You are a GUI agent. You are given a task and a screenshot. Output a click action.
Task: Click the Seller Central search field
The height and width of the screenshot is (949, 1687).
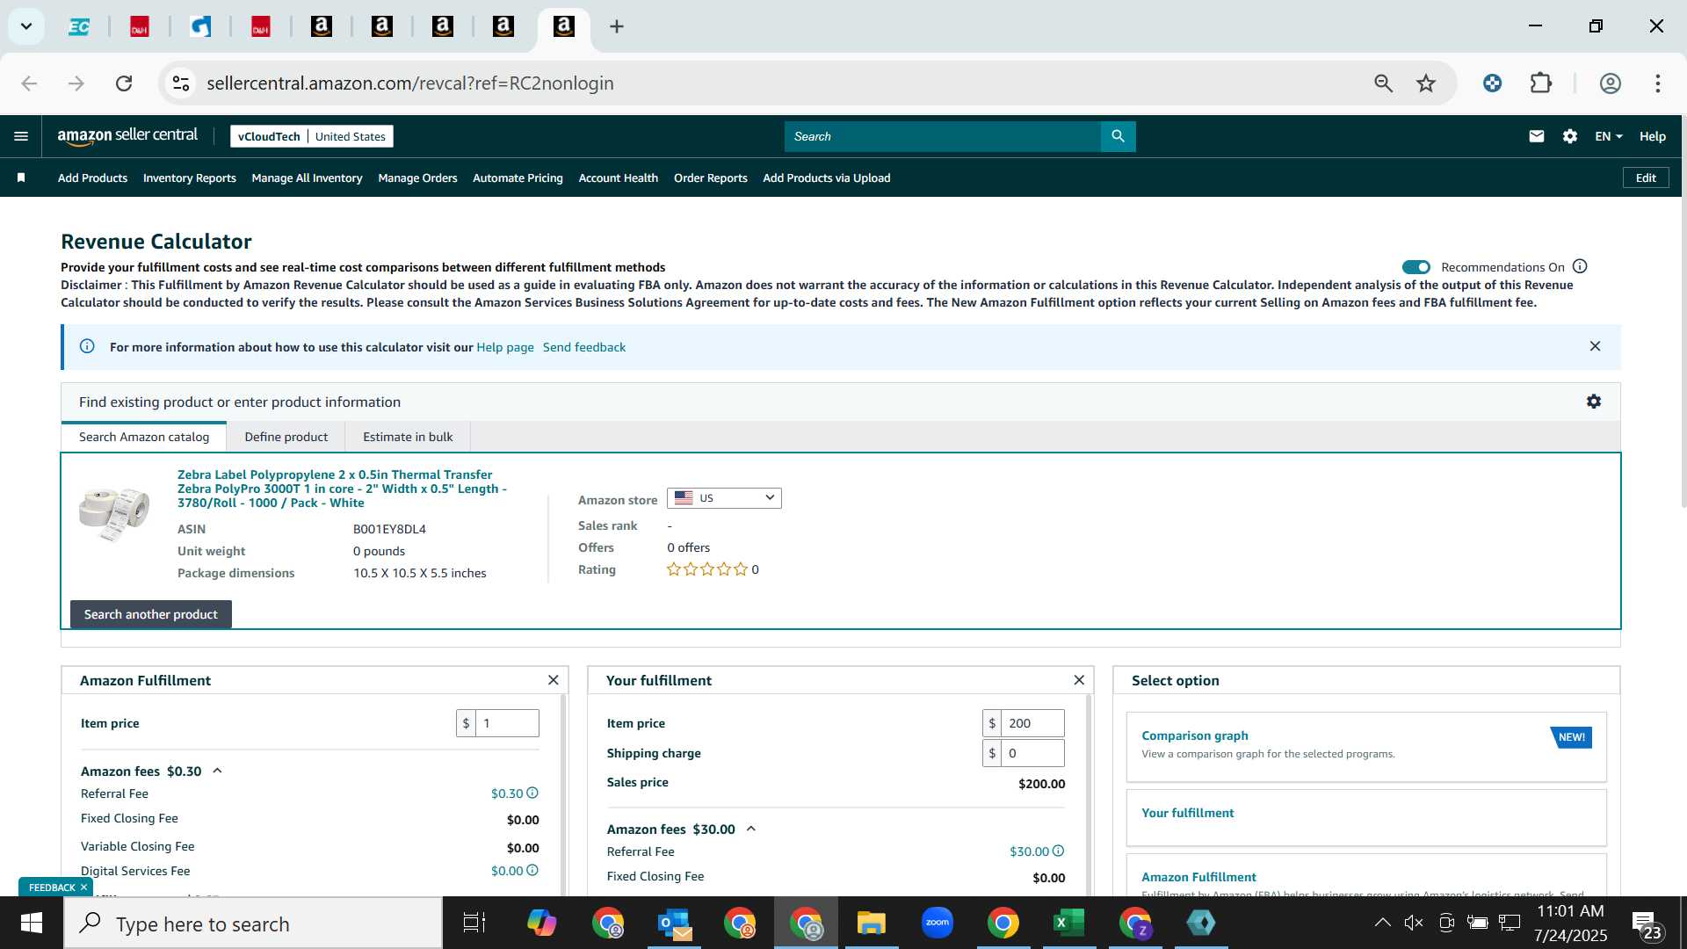(942, 136)
